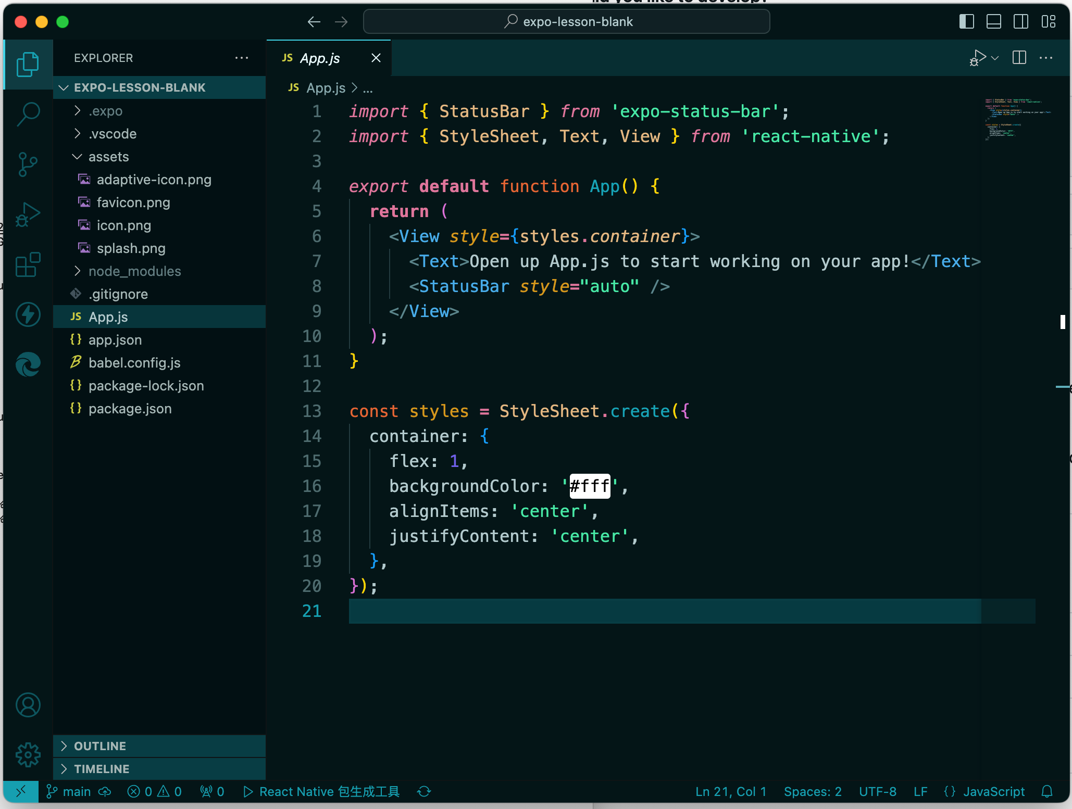Screen dimensions: 1072x809
Task: Open the Extensions view
Action: point(28,264)
